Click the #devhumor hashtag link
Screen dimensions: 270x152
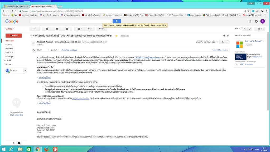pos(258,57)
